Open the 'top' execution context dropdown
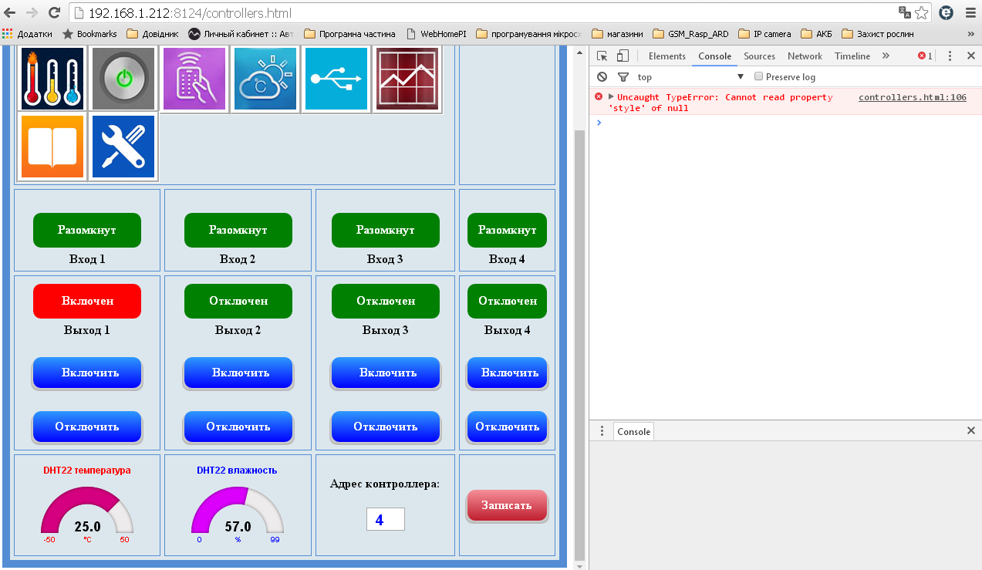The image size is (982, 570). 690,76
